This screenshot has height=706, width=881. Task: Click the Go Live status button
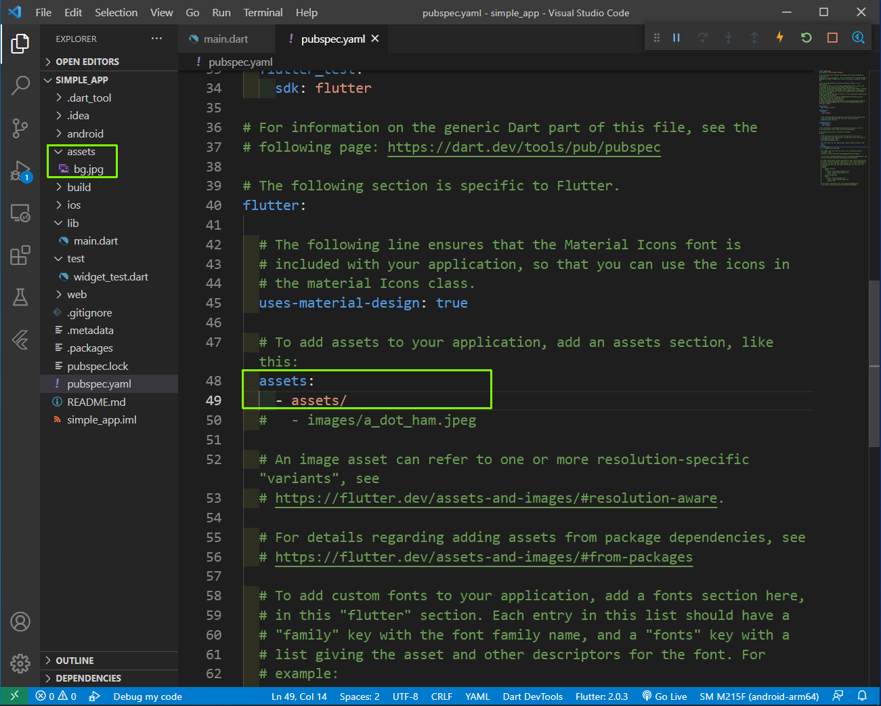pos(664,696)
